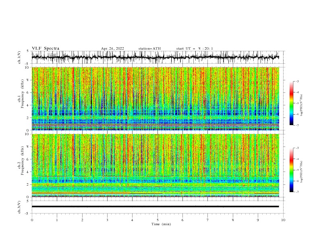Click the ch.1 frequency axis "8" kHz tick

pyautogui.click(x=28, y=80)
